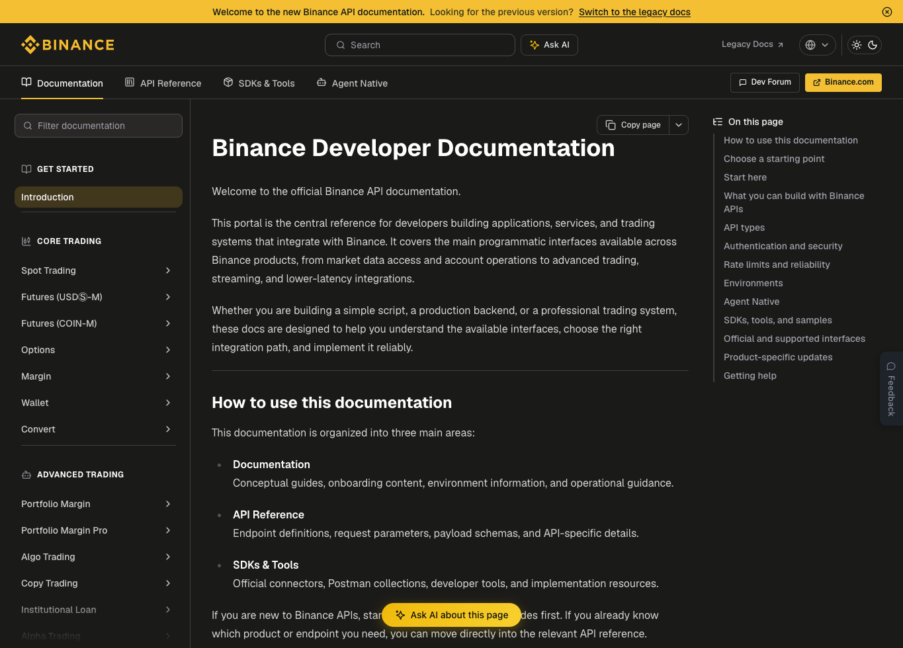Jump to Getting help section

750,376
